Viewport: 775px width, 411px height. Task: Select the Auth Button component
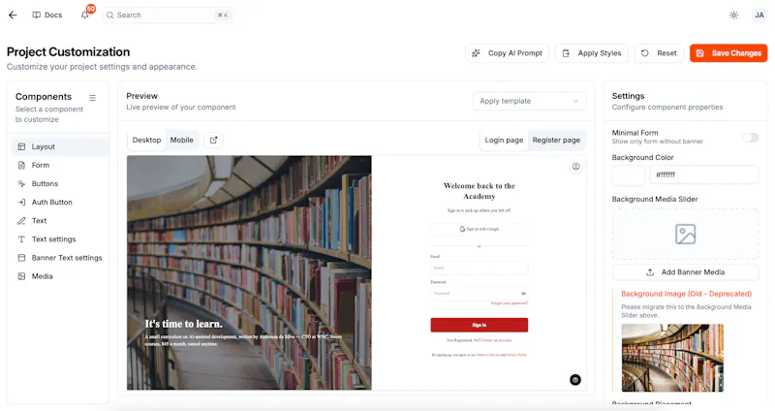pyautogui.click(x=60, y=203)
